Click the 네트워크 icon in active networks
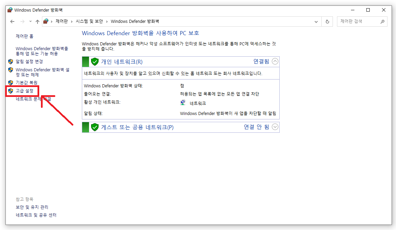 [x=183, y=103]
